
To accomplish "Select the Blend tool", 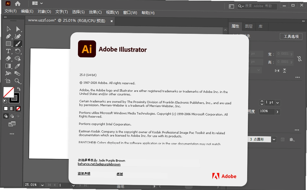I will pyautogui.click(x=17, y=74).
